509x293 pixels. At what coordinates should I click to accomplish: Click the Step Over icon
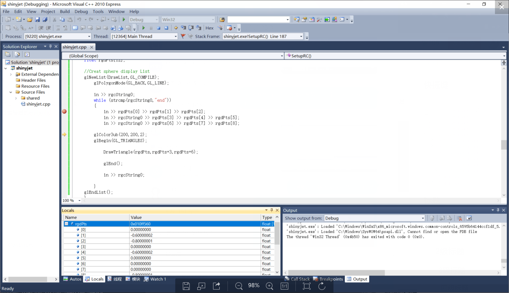coord(191,28)
